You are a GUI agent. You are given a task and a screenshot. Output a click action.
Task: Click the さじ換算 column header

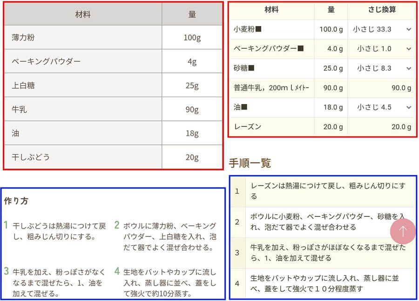pos(381,10)
